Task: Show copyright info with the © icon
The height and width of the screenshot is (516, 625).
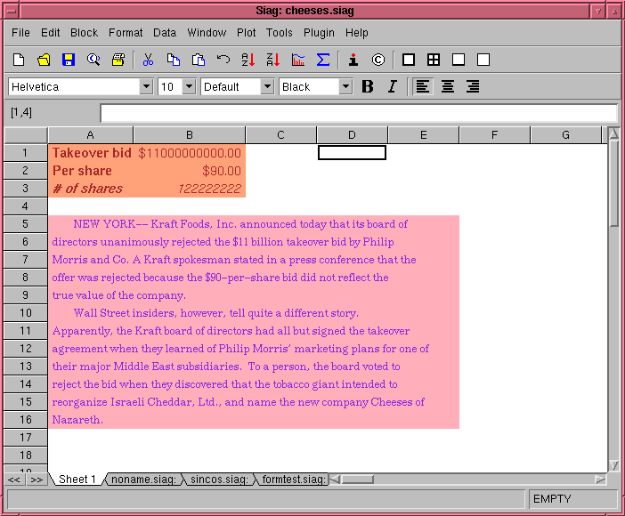Action: point(377,60)
